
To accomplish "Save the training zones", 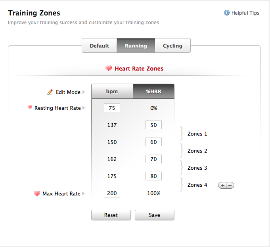I will coord(154,215).
